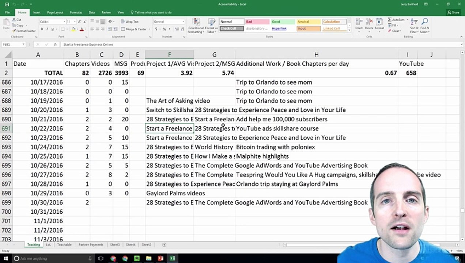Toggle Underline formatting
The image size is (465, 263).
coord(52,29)
